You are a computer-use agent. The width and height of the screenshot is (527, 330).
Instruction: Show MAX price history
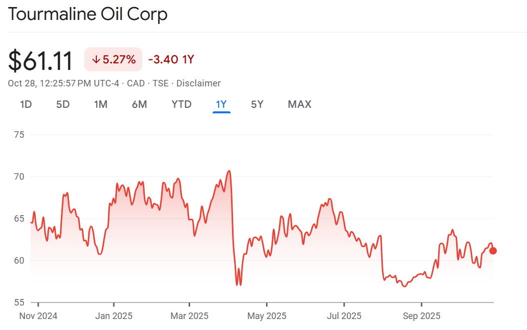pyautogui.click(x=299, y=104)
